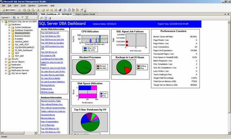Print the DBA Dashboard report
The height and width of the screenshot is (139, 231).
click(x=49, y=18)
